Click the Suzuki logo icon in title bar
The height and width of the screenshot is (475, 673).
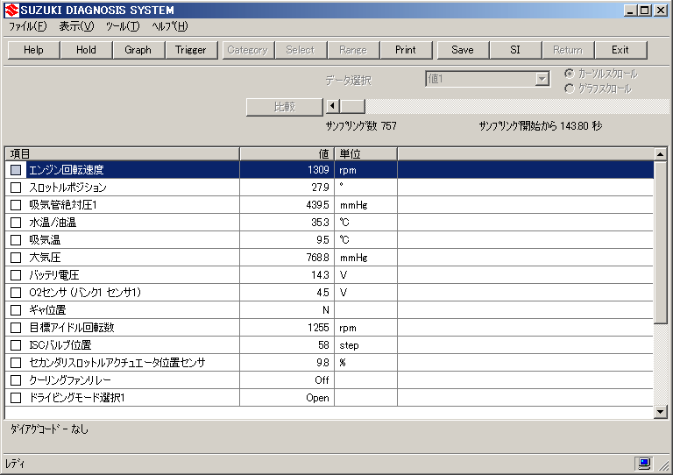[x=11, y=10]
